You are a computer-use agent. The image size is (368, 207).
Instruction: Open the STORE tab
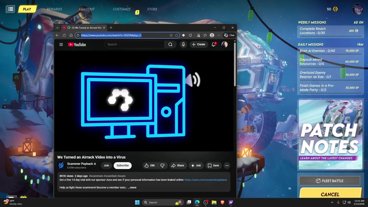[152, 9]
